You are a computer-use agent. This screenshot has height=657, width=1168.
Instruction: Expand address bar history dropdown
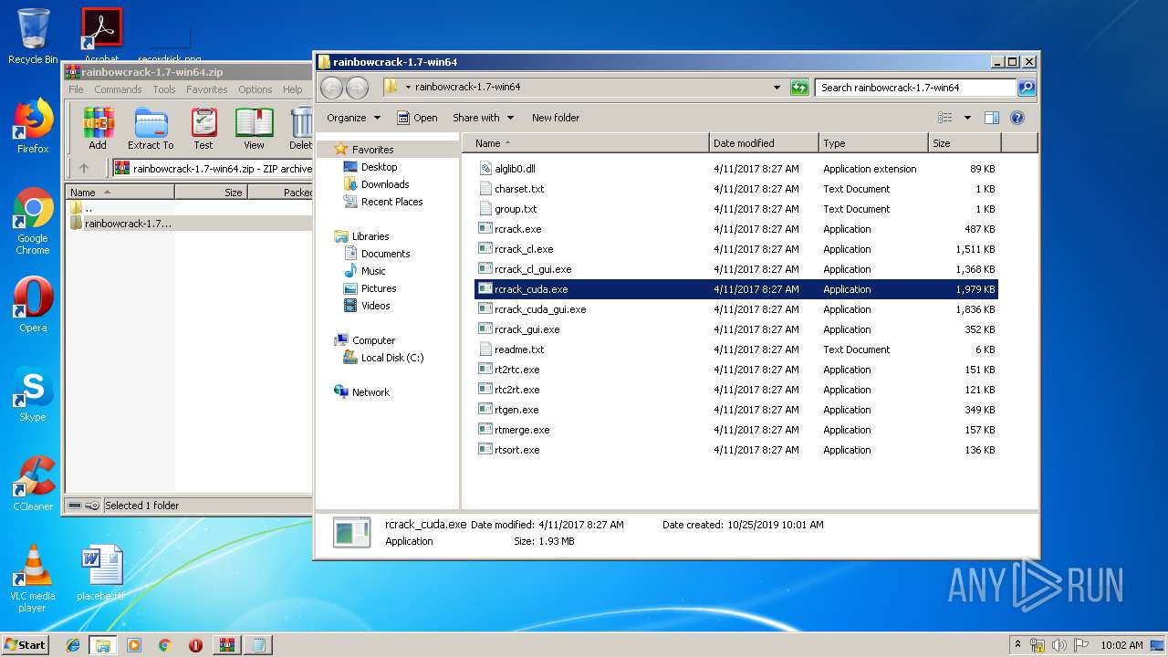tap(777, 88)
